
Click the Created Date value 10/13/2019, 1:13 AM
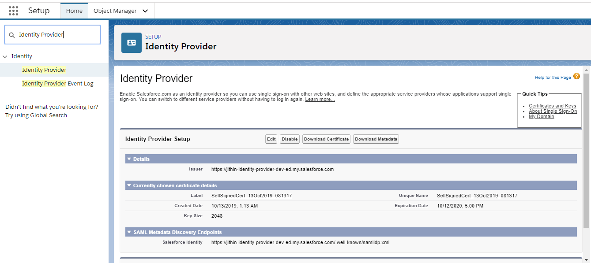click(x=234, y=206)
